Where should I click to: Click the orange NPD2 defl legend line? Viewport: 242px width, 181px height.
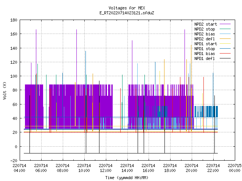point(225,39)
